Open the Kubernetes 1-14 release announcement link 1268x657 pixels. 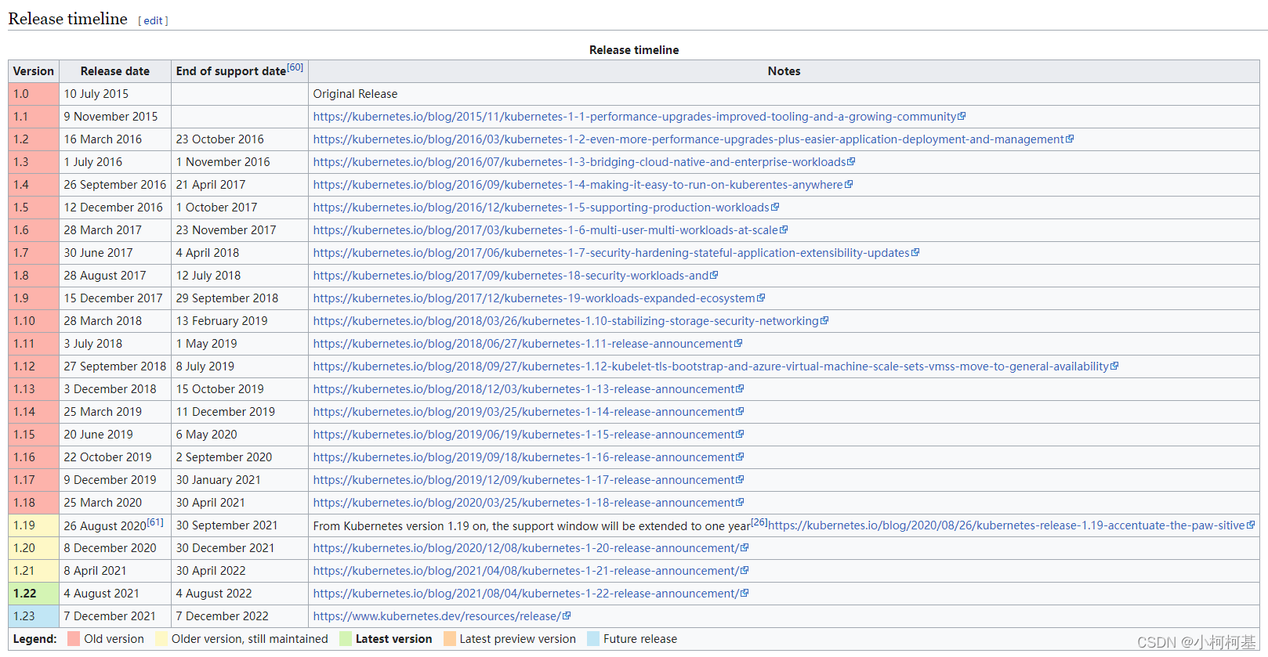[x=524, y=412]
